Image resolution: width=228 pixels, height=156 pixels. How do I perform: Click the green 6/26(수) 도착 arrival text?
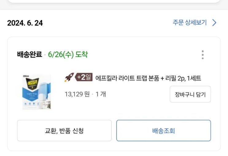coord(68,55)
